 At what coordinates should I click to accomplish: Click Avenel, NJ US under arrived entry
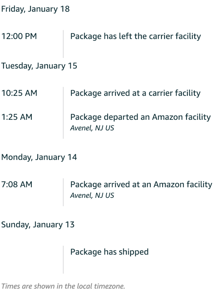(x=92, y=195)
